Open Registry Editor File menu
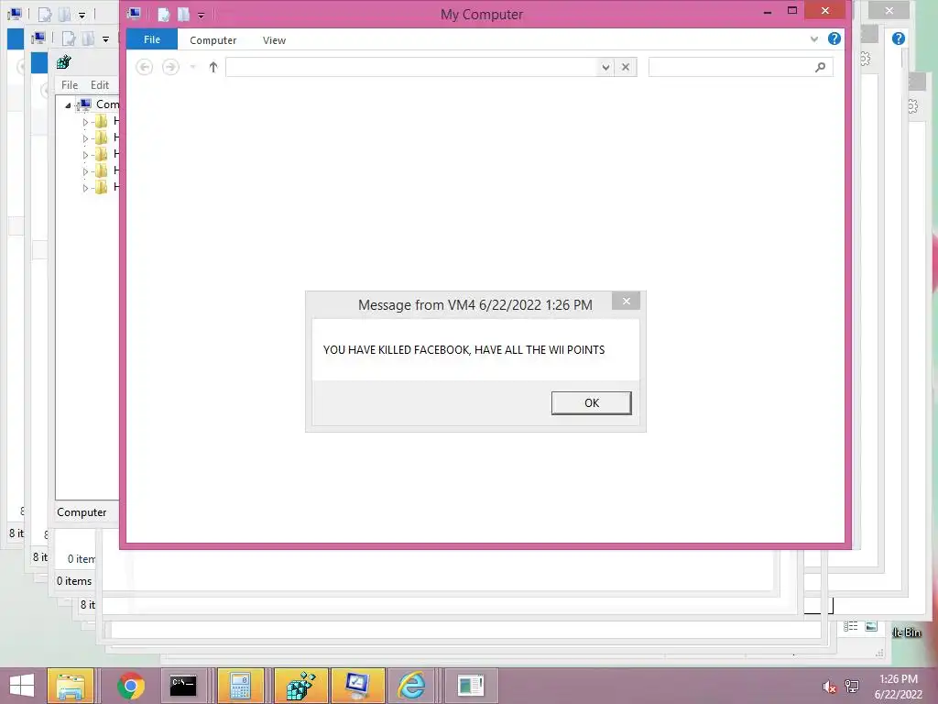 point(70,85)
